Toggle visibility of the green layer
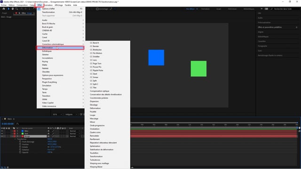 tap(2, 133)
